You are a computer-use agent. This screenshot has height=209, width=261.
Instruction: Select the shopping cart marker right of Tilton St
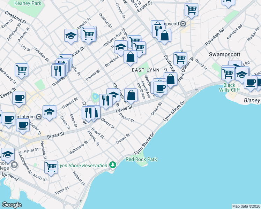[x=139, y=49]
